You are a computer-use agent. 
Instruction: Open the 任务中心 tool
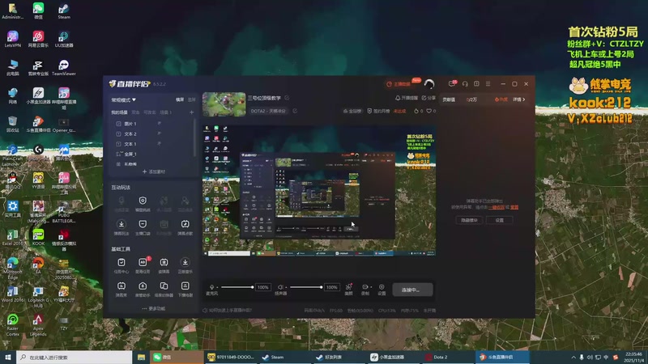click(121, 265)
